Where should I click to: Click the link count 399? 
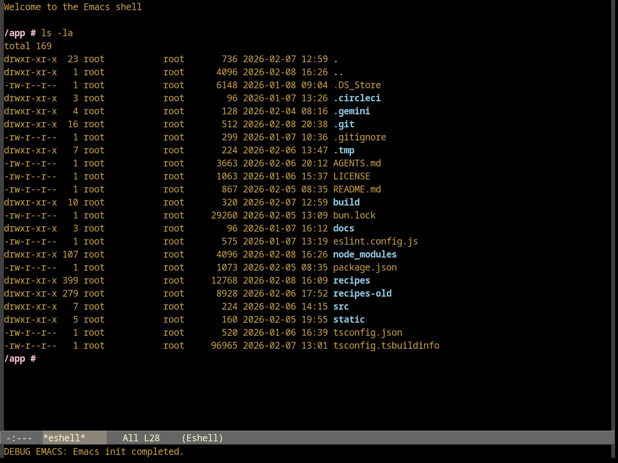point(70,280)
